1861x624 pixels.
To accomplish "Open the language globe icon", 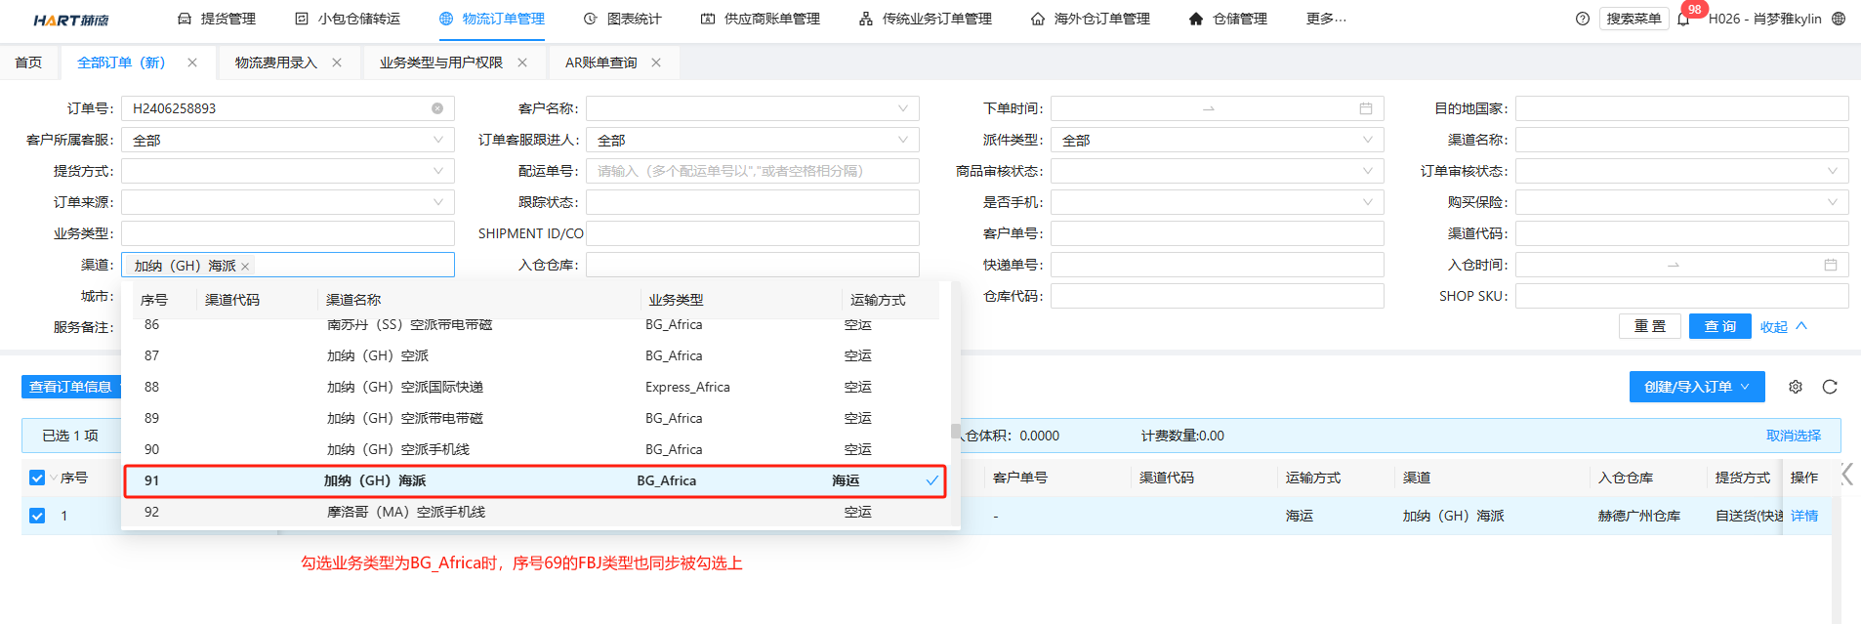I will 1839,19.
